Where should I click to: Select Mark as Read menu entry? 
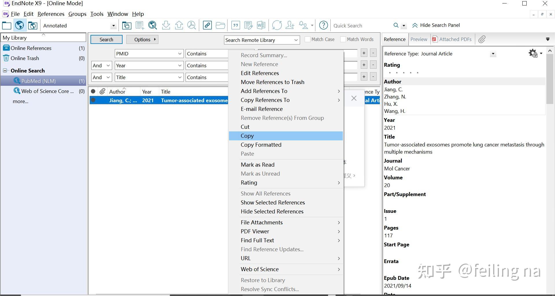[x=286, y=165]
